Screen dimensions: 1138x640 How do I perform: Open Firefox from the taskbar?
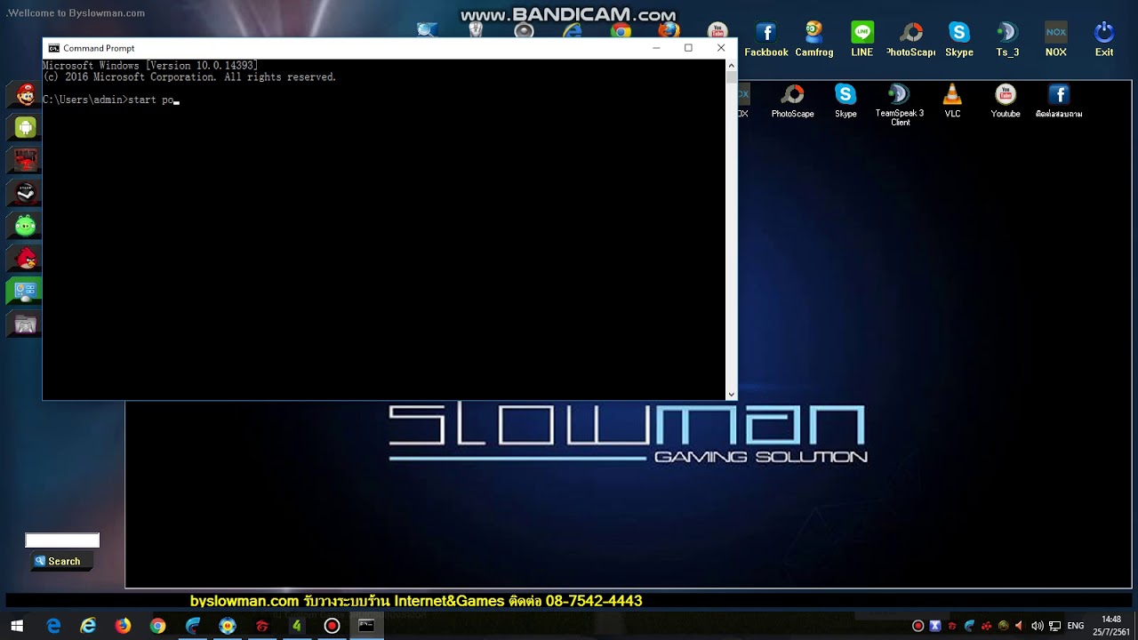coord(123,626)
